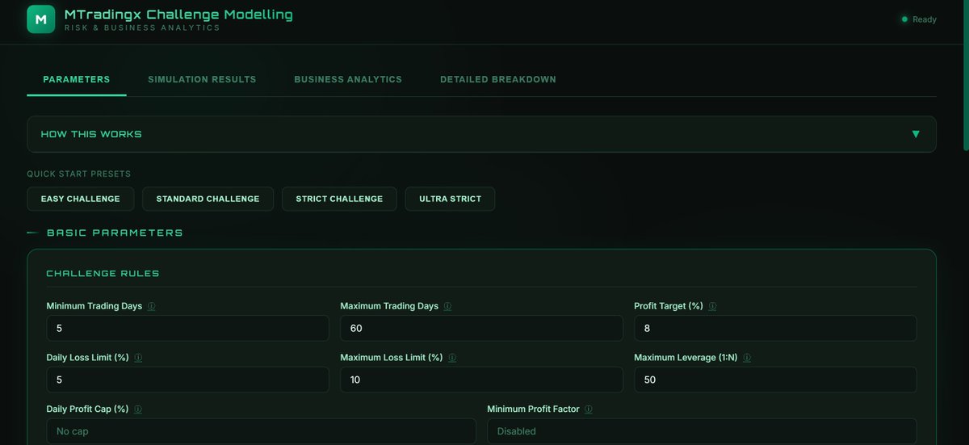Click info icon beside Profit Target (%)
Image resolution: width=969 pixels, height=445 pixels.
[712, 307]
